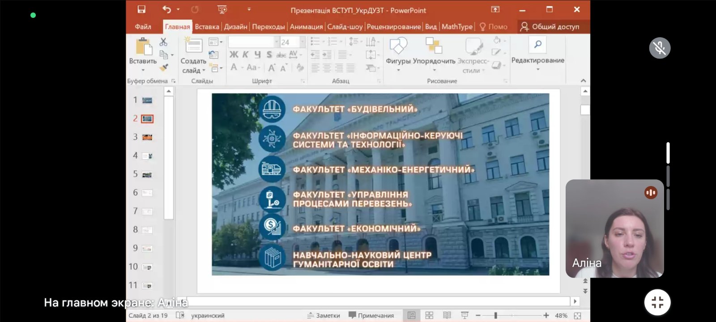Save the presentation with the floppy disk icon
Screen dimensions: 716x322
tap(141, 9)
